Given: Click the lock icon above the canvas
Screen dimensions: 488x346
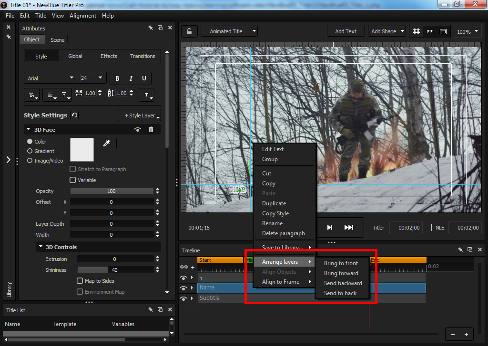Looking at the screenshot, I should [x=189, y=31].
